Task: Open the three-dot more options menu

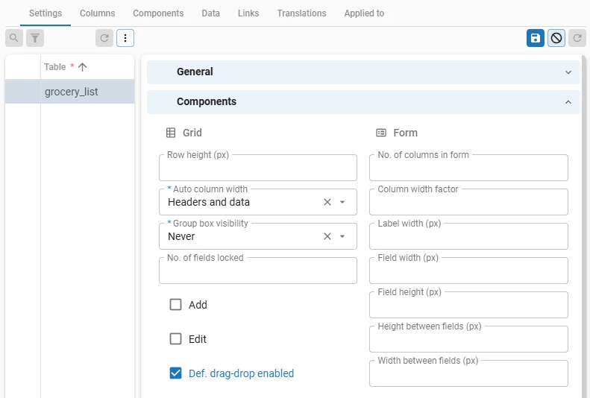Action: [x=125, y=38]
